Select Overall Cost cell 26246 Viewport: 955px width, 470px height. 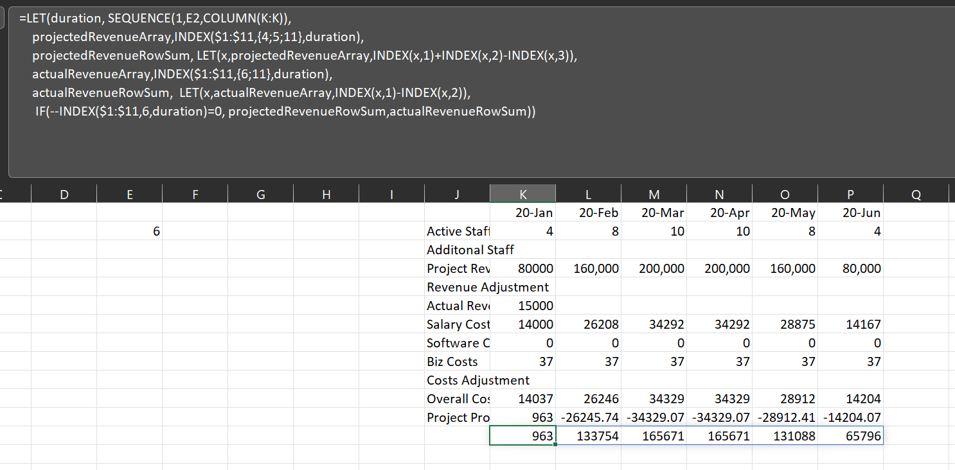[588, 399]
